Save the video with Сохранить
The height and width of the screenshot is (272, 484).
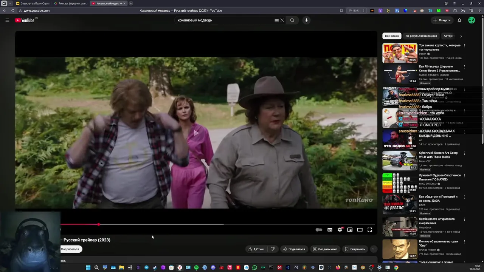coord(355,249)
